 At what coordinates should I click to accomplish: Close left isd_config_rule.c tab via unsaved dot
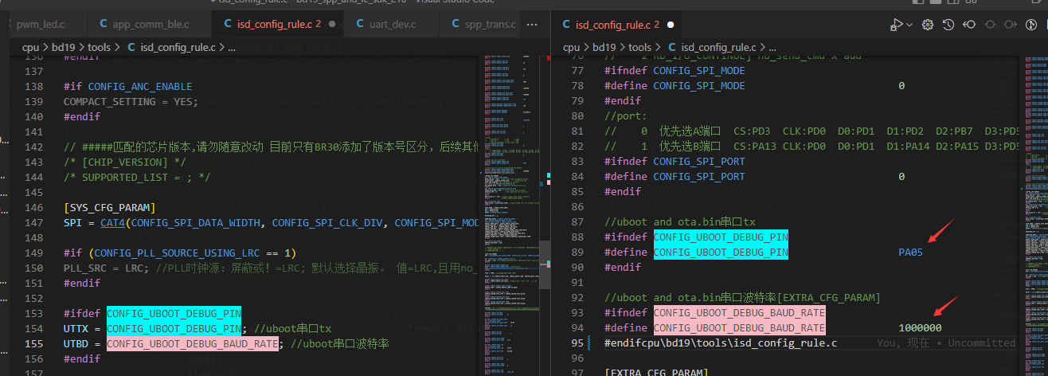[331, 25]
